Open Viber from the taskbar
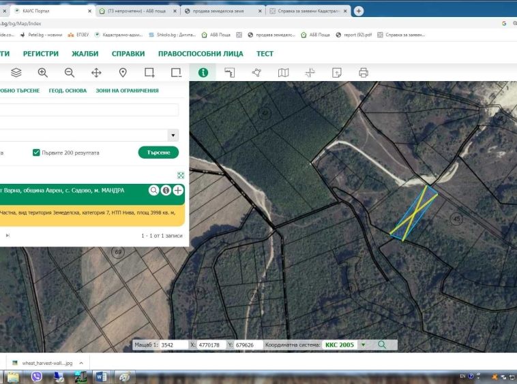The image size is (517, 384). point(36,376)
